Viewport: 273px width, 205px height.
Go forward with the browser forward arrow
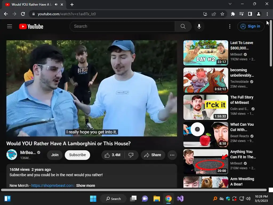coord(14,14)
